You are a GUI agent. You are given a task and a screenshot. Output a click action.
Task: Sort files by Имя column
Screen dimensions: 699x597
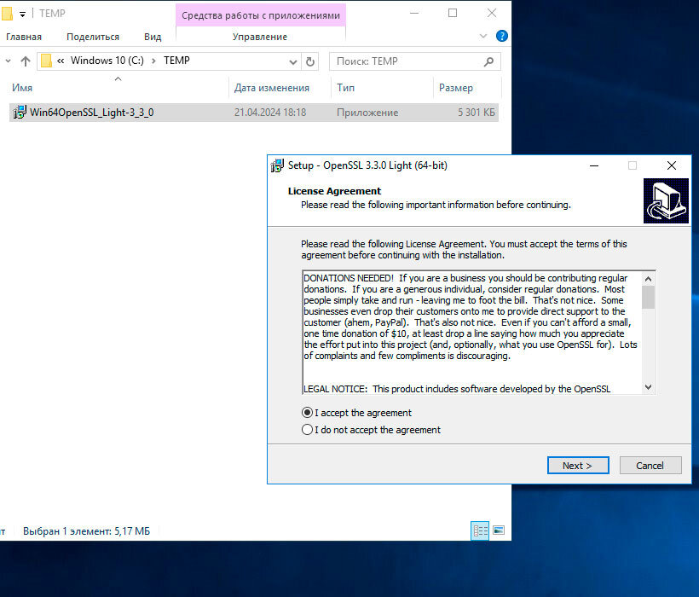point(22,88)
